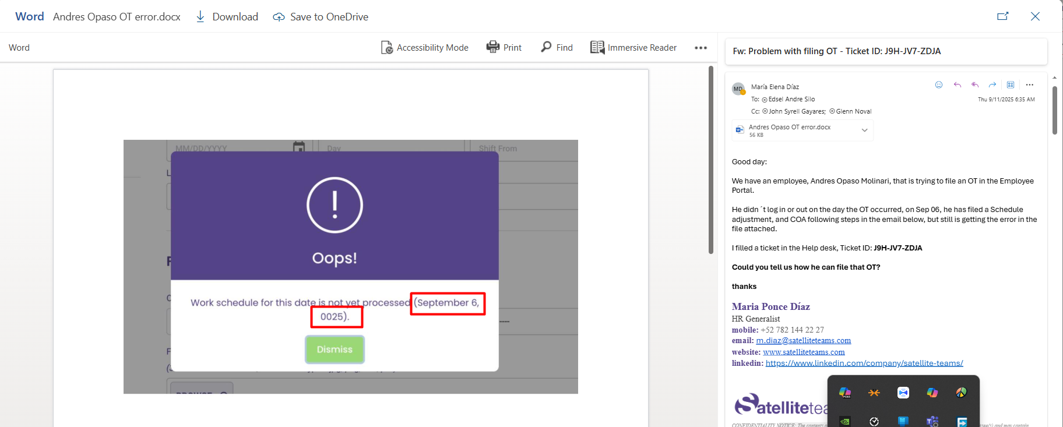The height and width of the screenshot is (427, 1063).
Task: Download the Andres Opaso OT error document
Action: (x=227, y=17)
